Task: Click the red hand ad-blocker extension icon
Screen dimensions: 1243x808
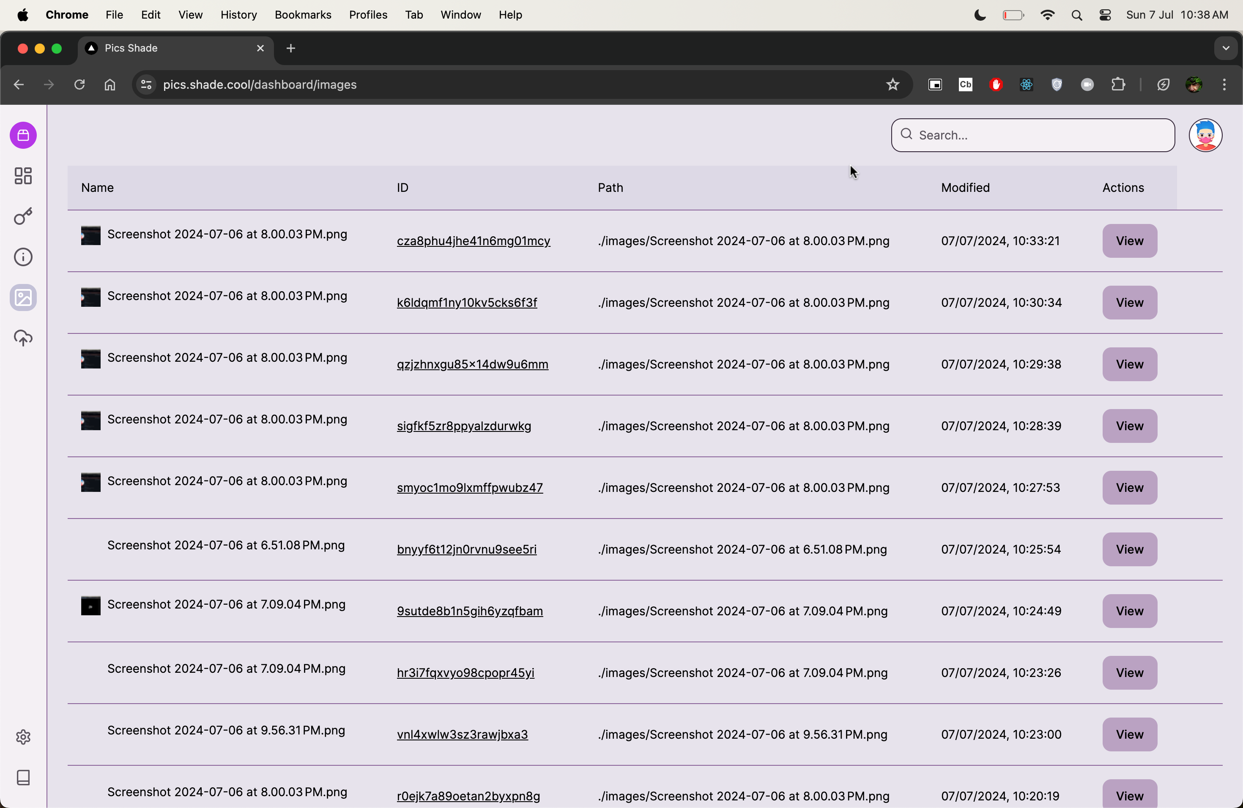Action: point(995,85)
